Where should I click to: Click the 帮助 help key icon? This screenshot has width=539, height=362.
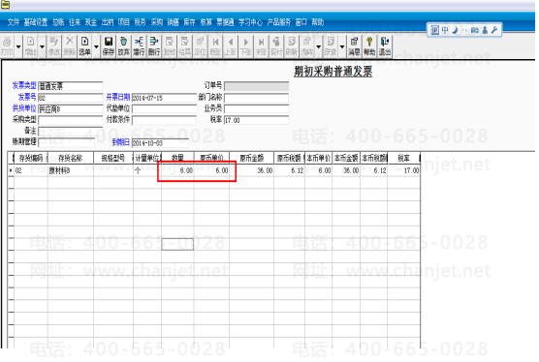(x=369, y=46)
